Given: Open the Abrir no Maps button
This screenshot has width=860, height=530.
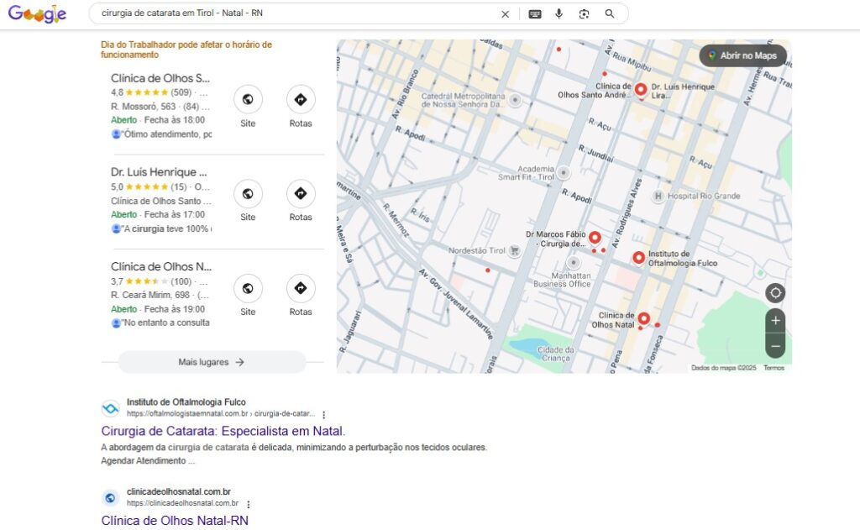Looking at the screenshot, I should tap(742, 55).
